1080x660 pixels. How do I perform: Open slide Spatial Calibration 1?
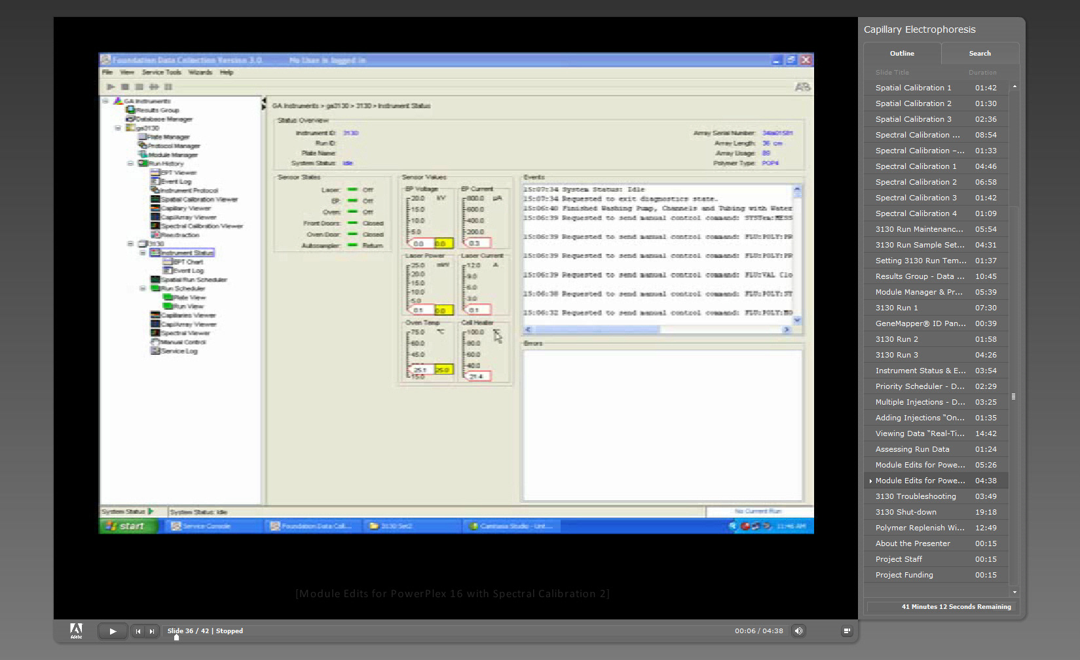pos(937,88)
